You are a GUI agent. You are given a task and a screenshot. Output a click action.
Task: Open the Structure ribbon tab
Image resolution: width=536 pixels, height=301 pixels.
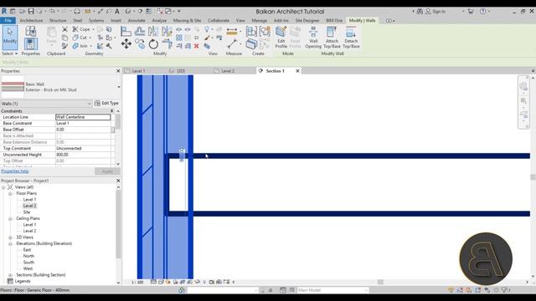coord(58,20)
